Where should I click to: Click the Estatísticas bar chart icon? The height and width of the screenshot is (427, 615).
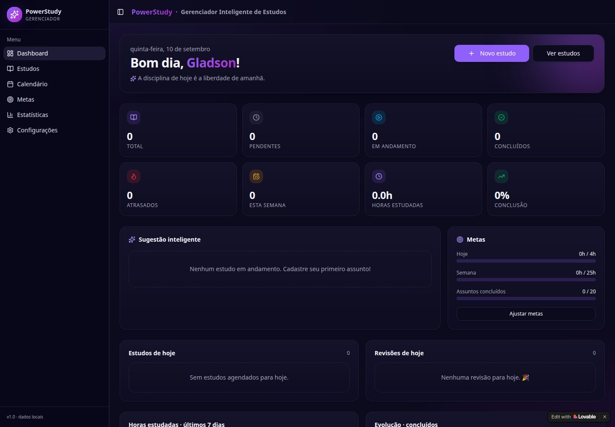coord(10,115)
